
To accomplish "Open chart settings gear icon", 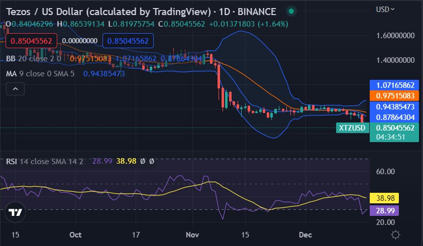I will click(x=395, y=234).
